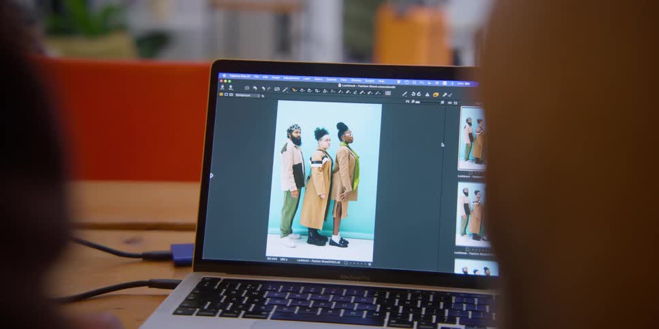659x329 pixels.
Task: Select the Rotate straighten tool
Action: (325, 91)
